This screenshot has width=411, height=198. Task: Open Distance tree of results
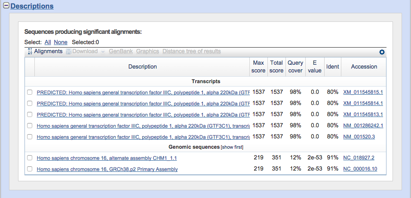[x=191, y=51]
